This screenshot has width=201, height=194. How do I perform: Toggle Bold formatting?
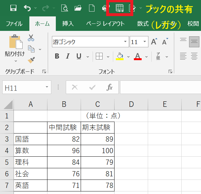click(x=57, y=56)
